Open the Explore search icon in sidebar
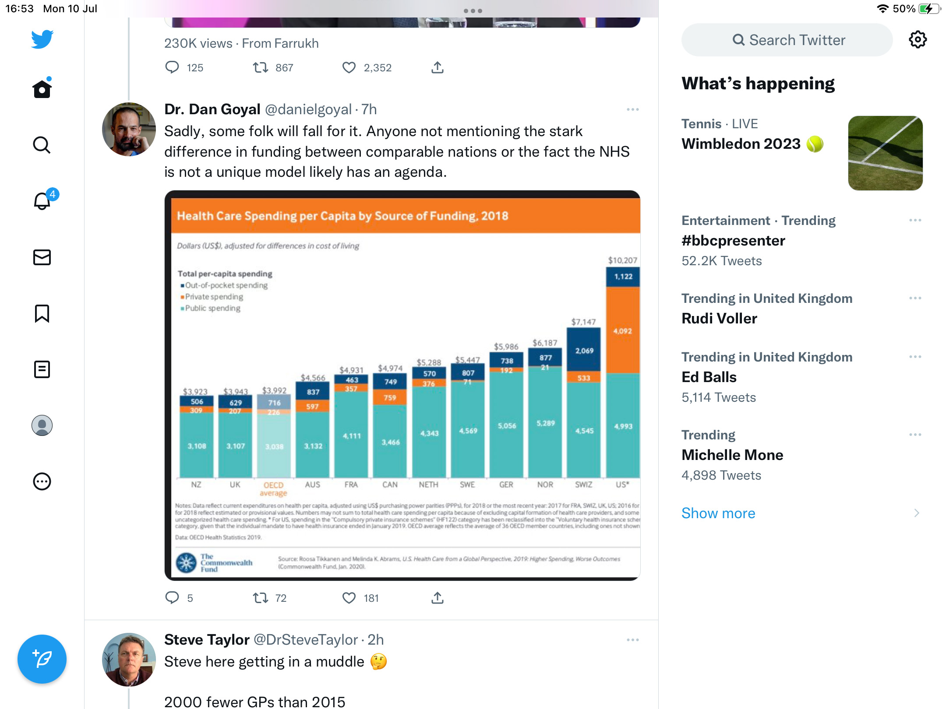The image size is (946, 709). [42, 145]
